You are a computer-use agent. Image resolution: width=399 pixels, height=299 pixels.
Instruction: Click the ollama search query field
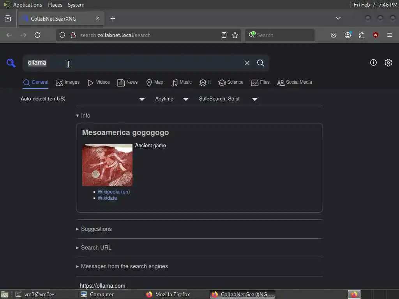pyautogui.click(x=132, y=63)
